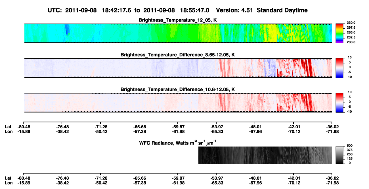Screen dimensions: 369x189
Task: Click the 'Brightness_Temperature_12_05, K' panel title
Action: tap(178, 20)
